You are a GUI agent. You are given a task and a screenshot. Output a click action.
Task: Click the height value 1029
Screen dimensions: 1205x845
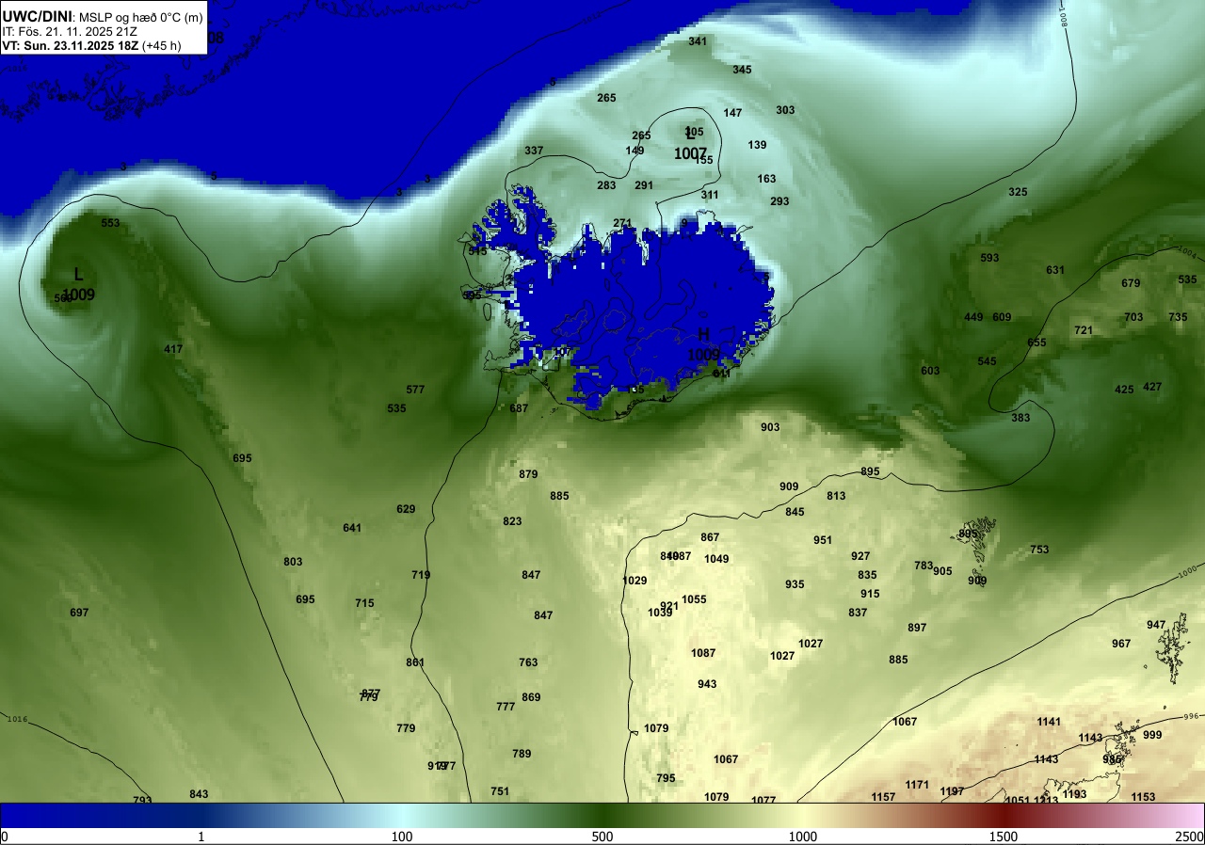tap(635, 581)
